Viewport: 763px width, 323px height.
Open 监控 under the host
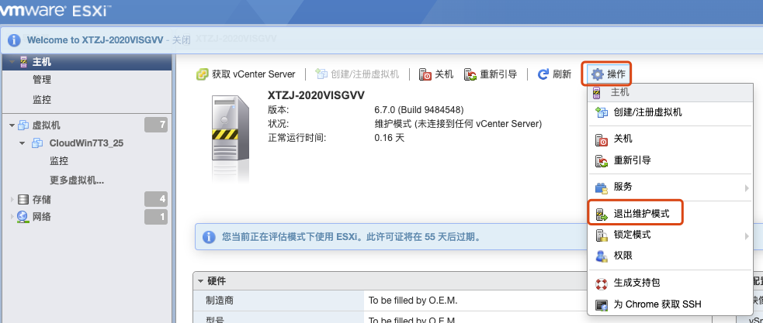42,100
